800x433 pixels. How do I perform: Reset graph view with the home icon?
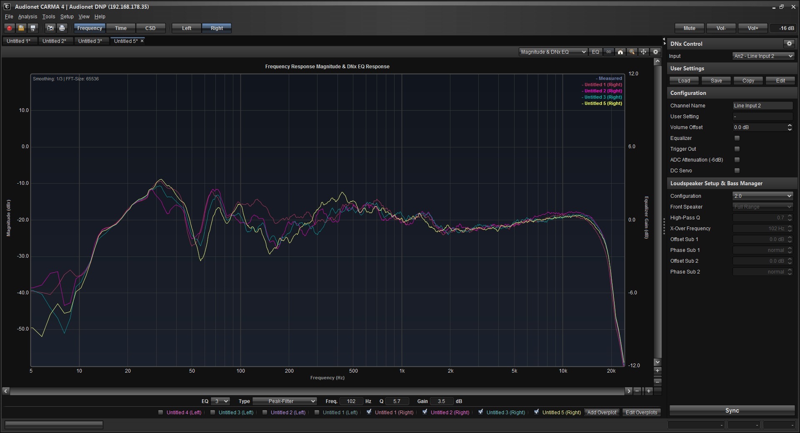click(620, 52)
